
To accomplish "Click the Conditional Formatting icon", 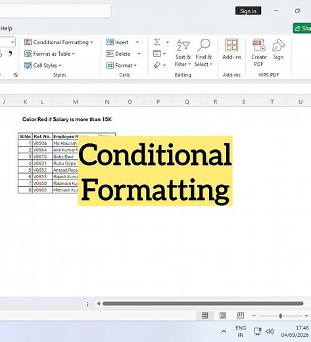I will point(28,42).
